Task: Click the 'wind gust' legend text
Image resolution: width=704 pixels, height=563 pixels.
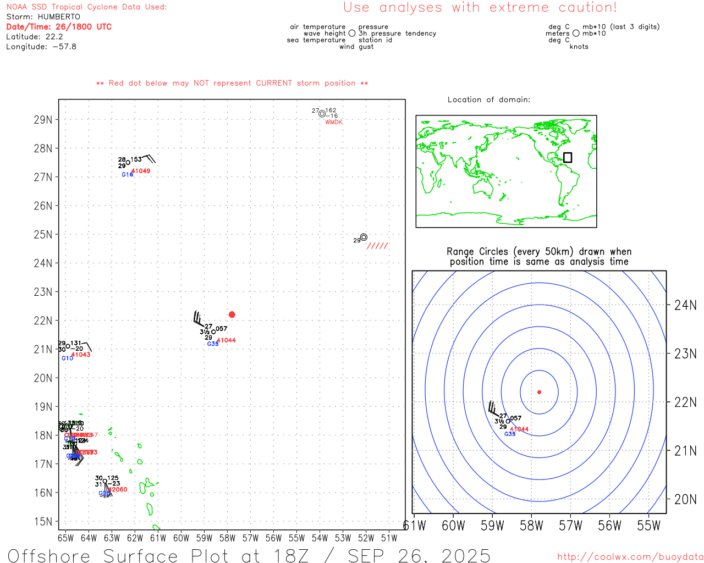Action: point(356,47)
